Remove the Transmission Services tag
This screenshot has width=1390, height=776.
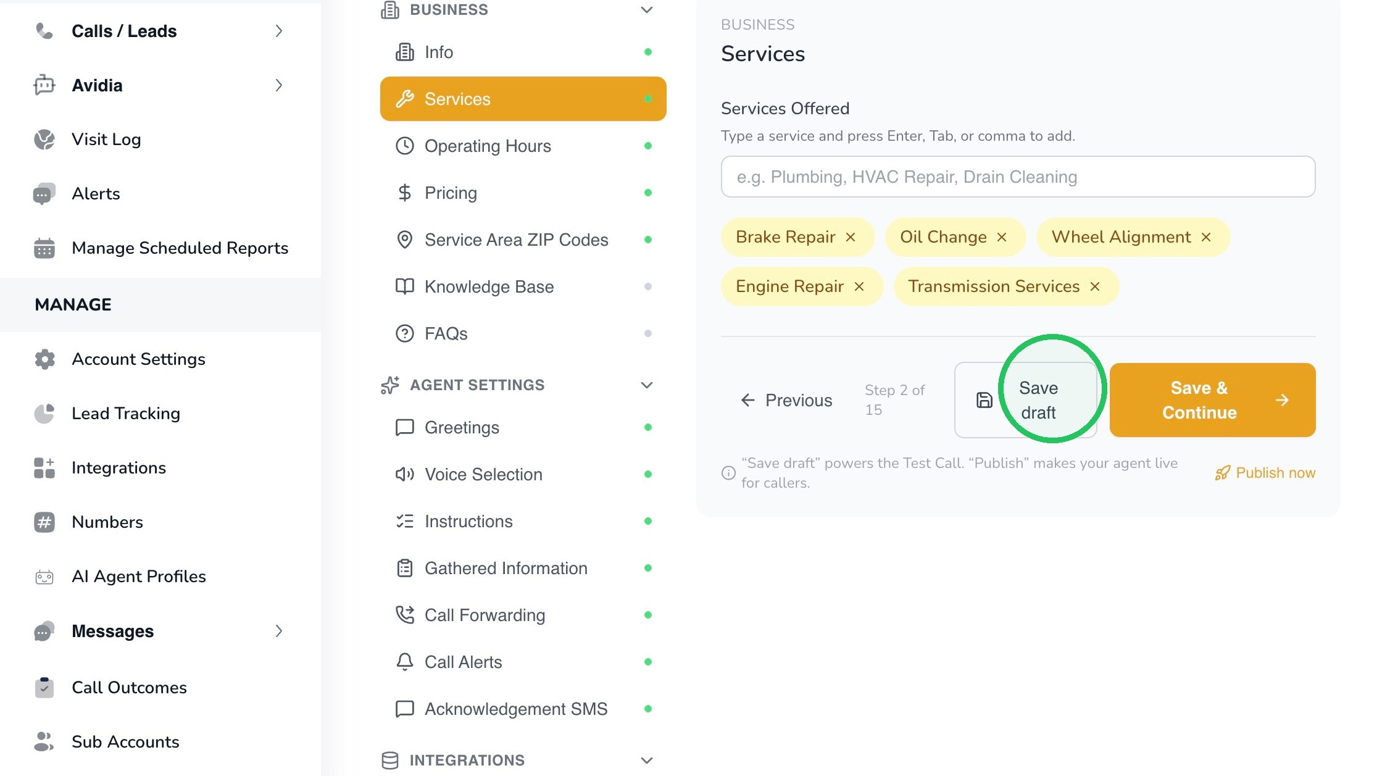pos(1095,286)
